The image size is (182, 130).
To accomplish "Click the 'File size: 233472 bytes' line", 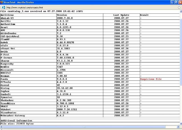I will coord(17,124).
